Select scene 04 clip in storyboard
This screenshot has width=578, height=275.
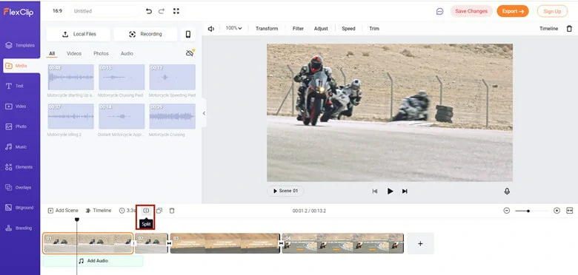[x=343, y=243]
